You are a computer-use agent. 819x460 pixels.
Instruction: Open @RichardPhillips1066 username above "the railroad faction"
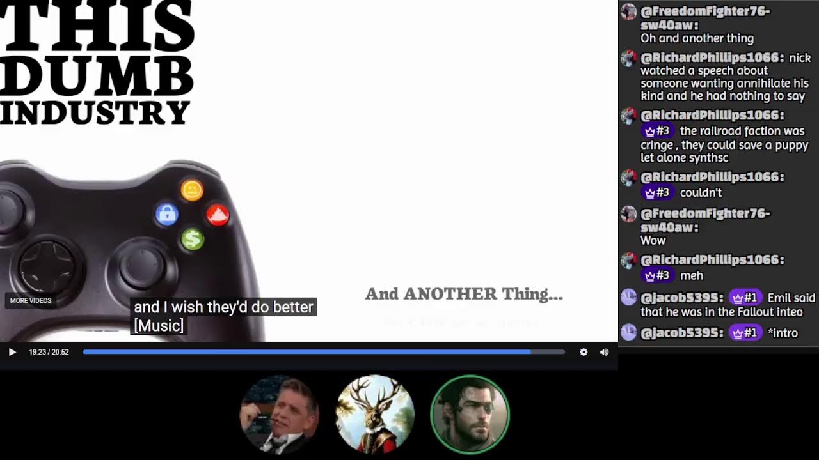(x=712, y=115)
